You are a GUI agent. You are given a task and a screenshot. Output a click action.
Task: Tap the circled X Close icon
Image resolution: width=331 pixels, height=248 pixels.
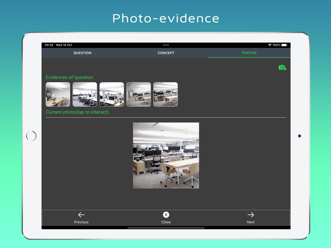pos(166,215)
